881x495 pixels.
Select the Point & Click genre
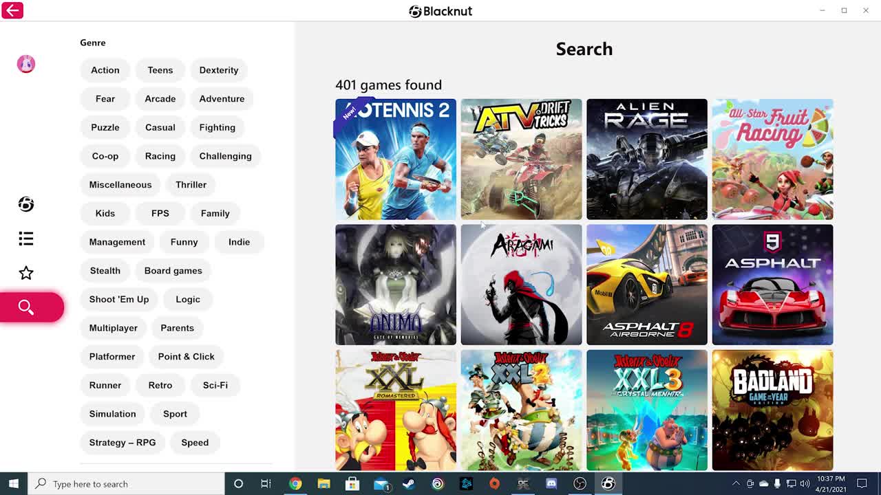(x=187, y=357)
